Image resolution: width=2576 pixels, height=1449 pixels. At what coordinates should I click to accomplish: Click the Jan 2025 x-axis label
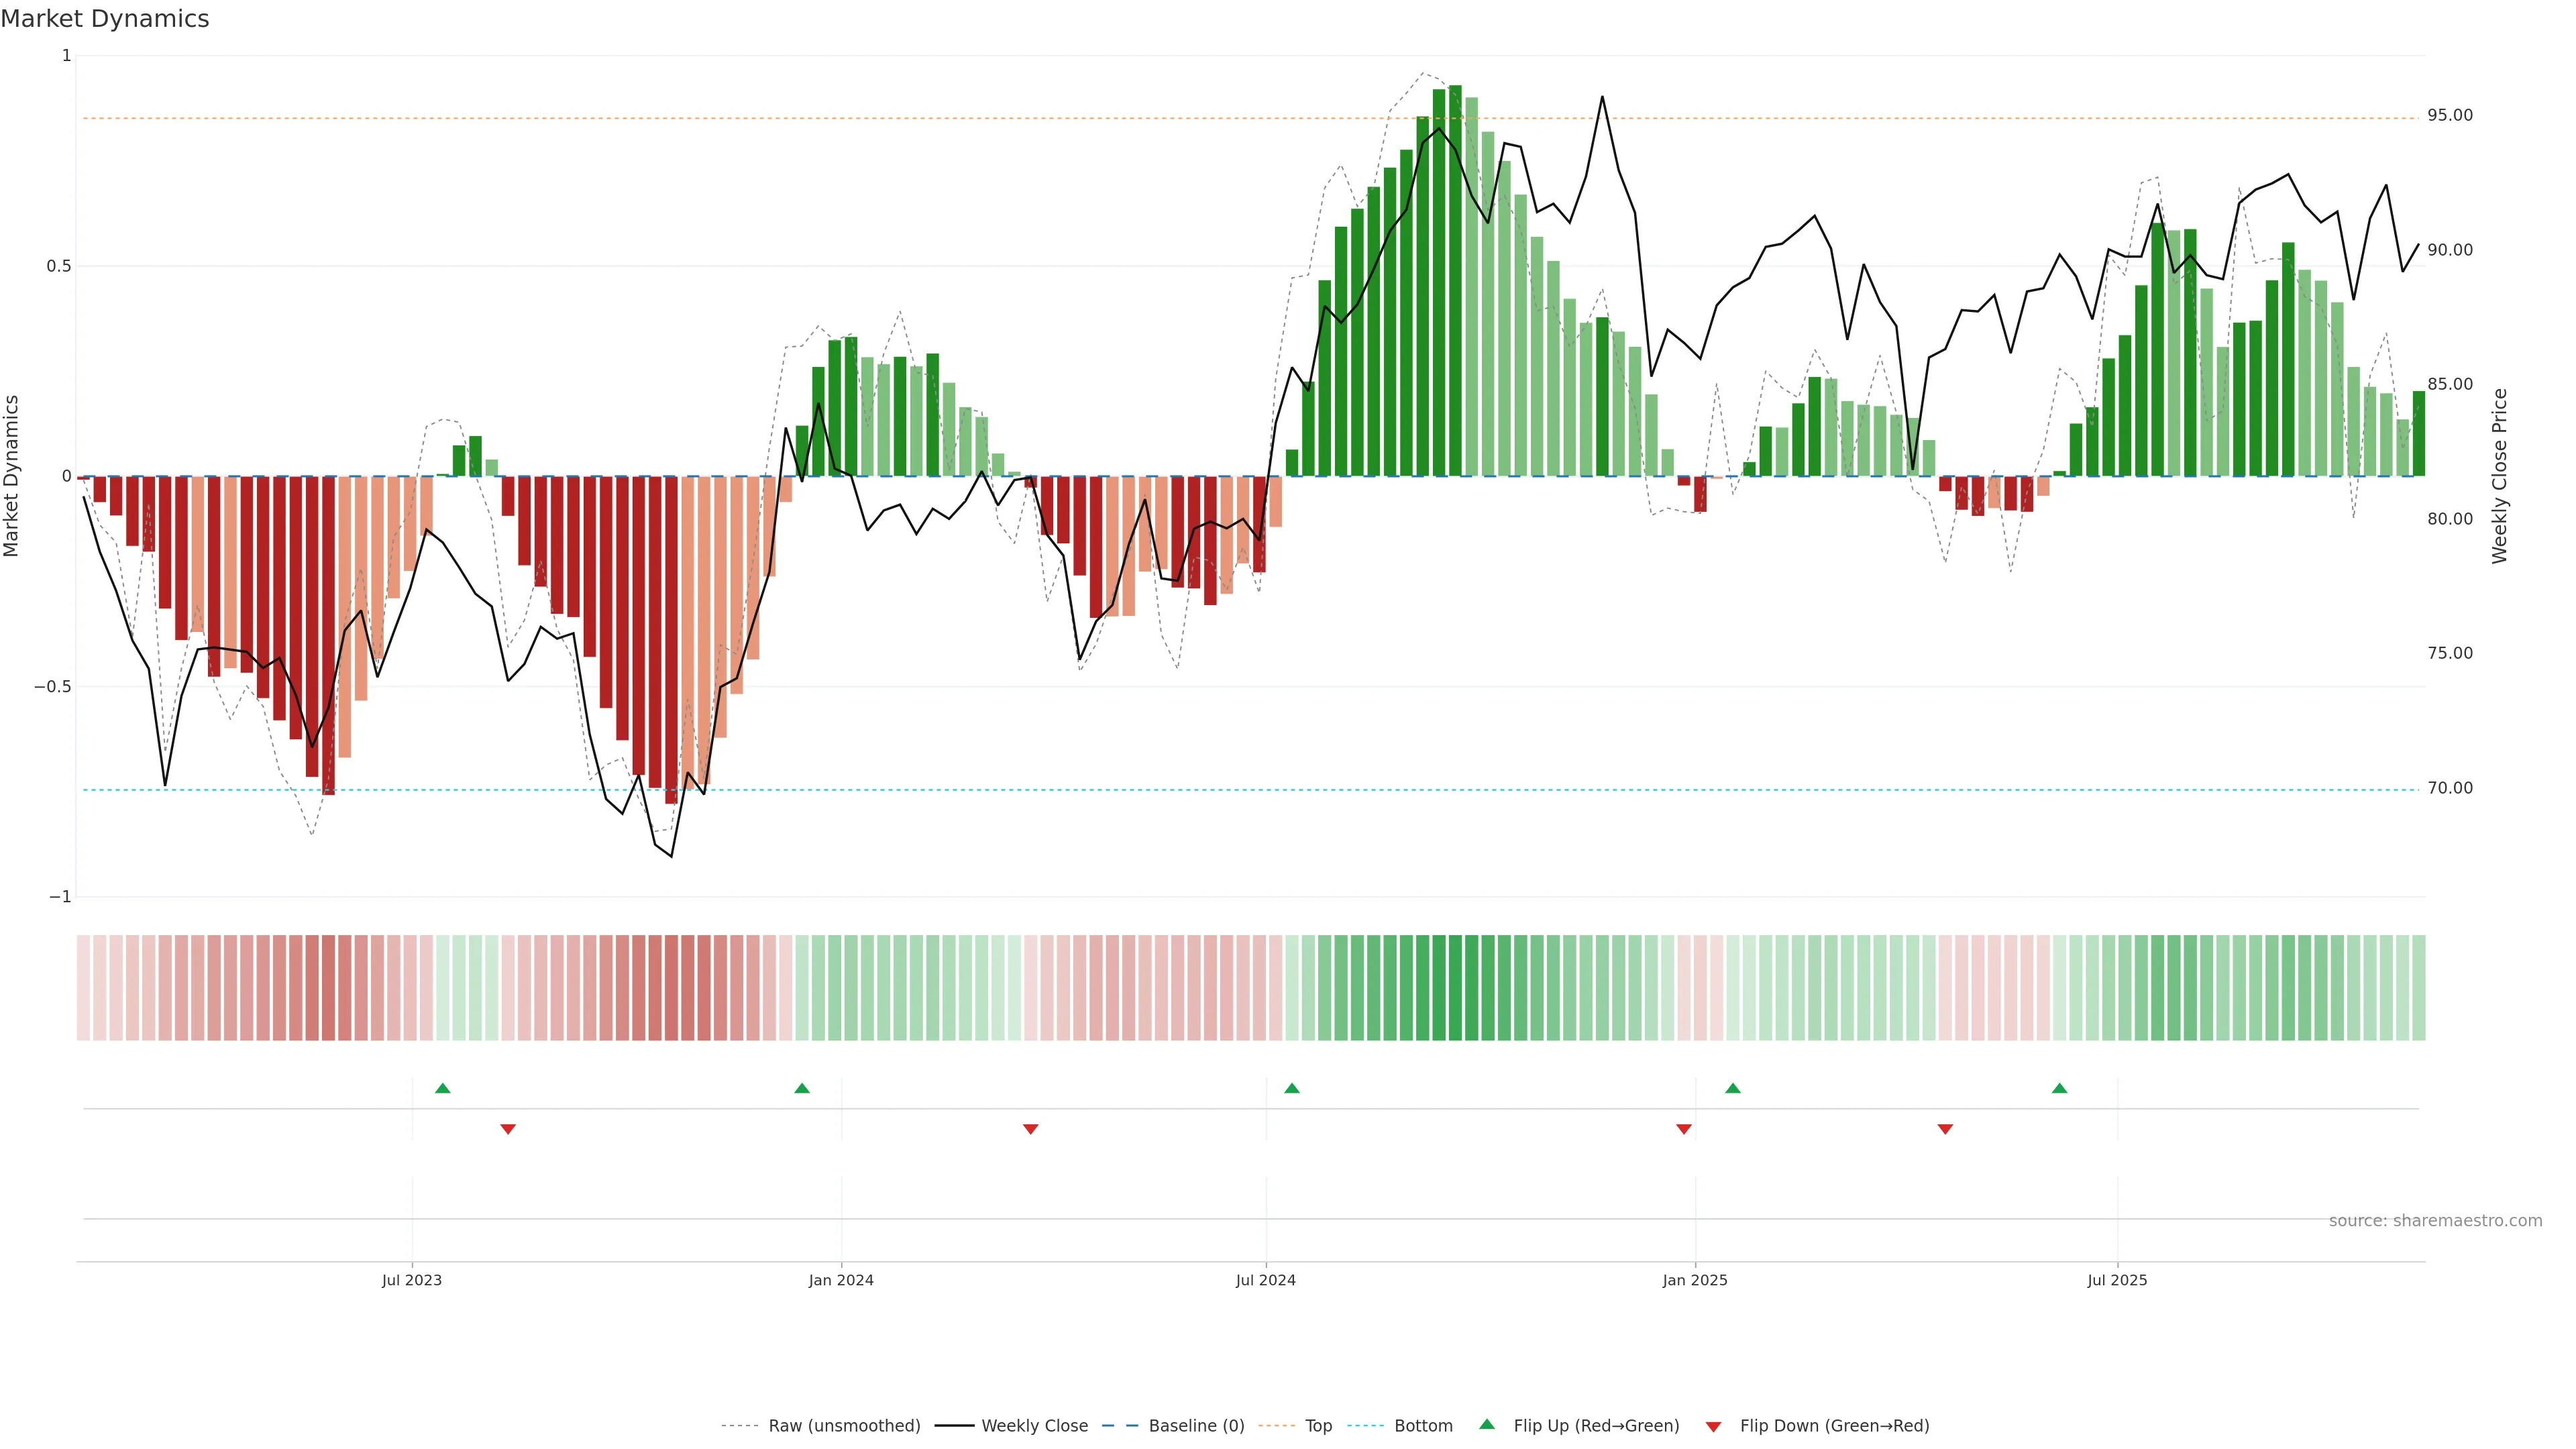coord(1695,1280)
